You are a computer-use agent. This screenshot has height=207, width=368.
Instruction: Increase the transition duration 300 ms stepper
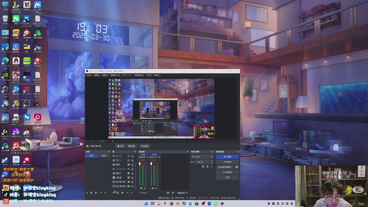[212, 161]
